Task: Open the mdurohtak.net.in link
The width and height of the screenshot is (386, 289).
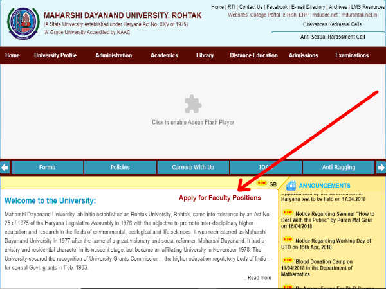Action: [359, 15]
